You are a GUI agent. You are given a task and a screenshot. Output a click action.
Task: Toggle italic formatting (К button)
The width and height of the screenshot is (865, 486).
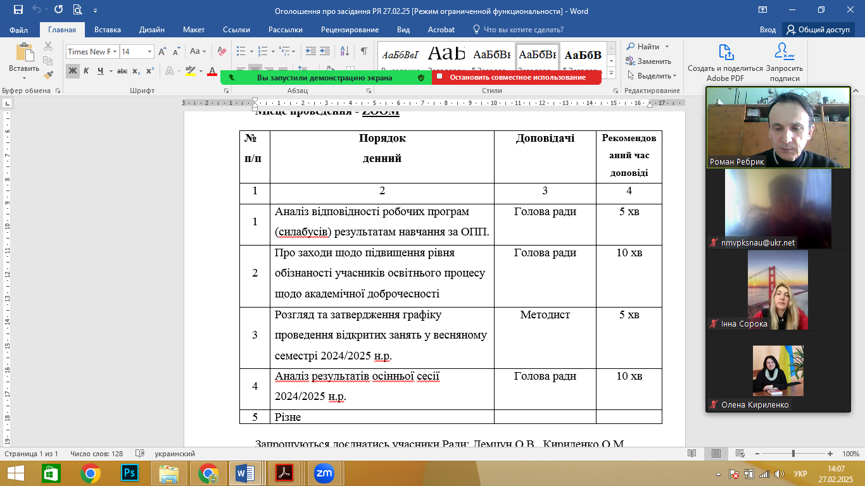click(x=86, y=71)
